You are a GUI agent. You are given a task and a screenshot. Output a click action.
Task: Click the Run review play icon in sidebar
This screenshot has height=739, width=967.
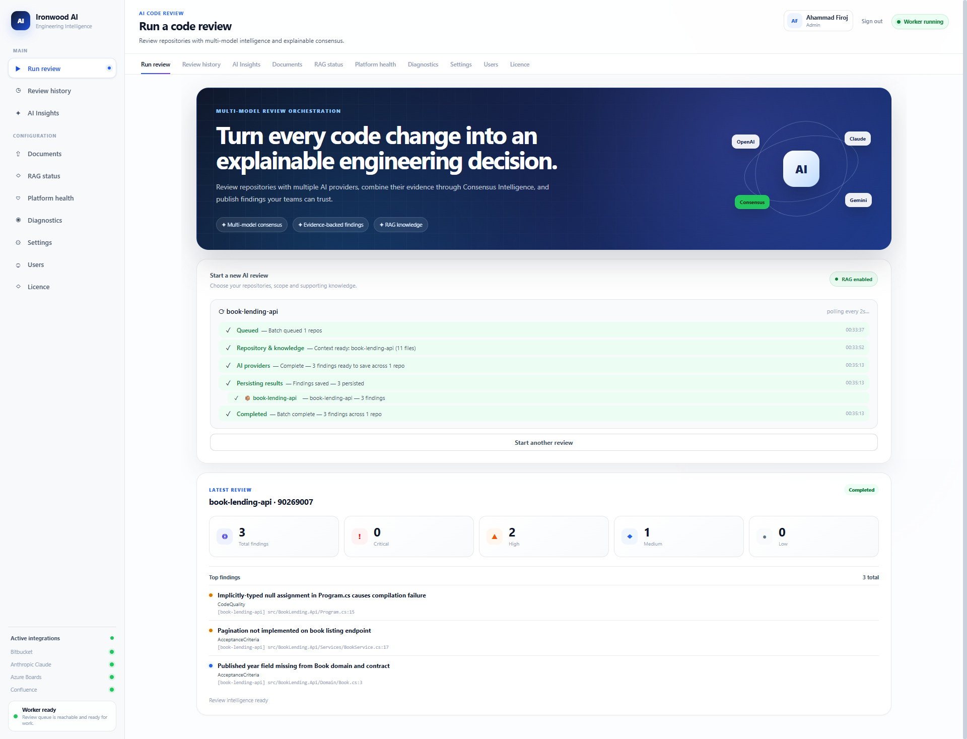point(18,69)
